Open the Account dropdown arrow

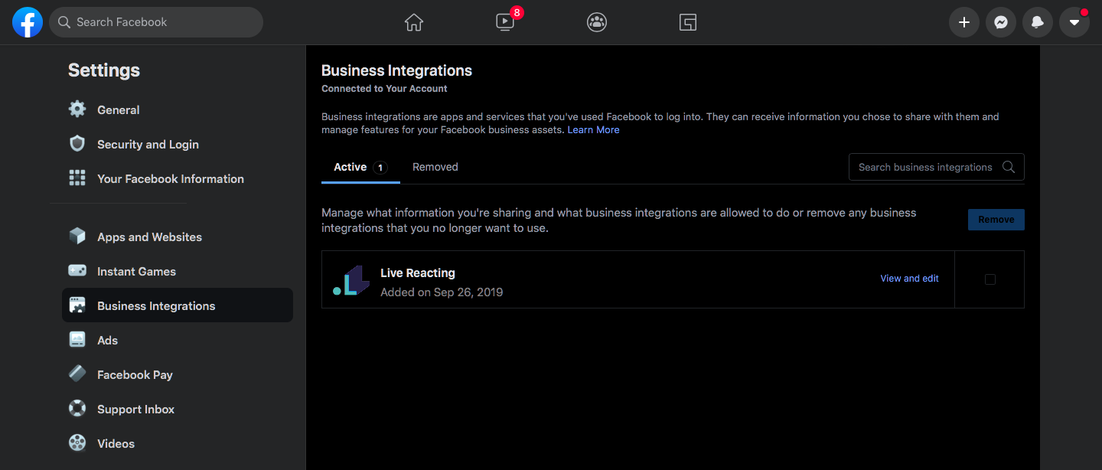(x=1074, y=22)
